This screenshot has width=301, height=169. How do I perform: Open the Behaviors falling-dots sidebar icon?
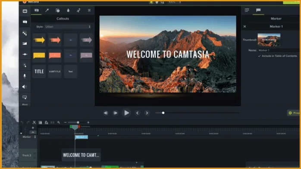(25, 33)
